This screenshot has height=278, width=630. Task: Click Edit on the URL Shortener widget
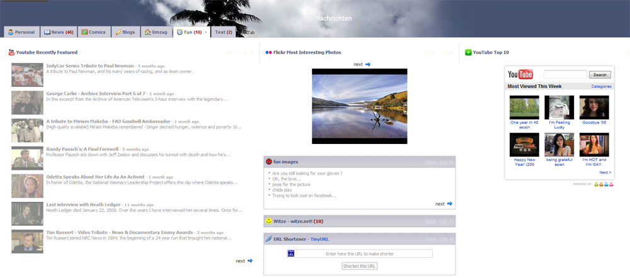click(x=443, y=239)
